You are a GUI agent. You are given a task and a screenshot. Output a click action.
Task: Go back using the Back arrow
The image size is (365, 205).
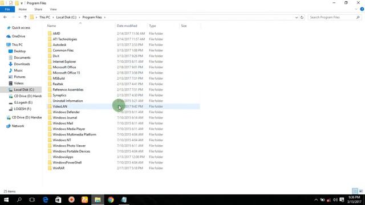(5, 17)
